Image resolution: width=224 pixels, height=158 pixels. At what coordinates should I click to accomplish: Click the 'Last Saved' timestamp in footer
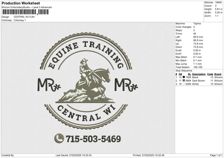[74, 155]
